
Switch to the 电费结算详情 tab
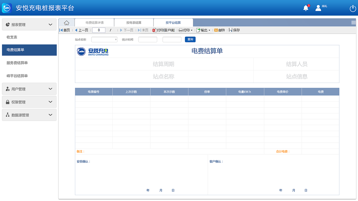click(94, 22)
